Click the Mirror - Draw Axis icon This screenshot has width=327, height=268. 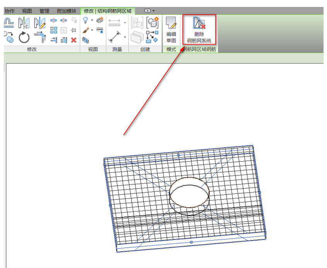[39, 23]
